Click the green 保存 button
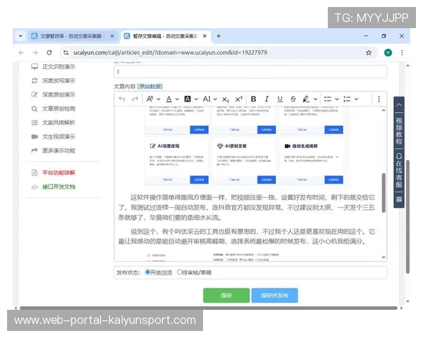Viewport: 423px width, 338px height. (226, 296)
